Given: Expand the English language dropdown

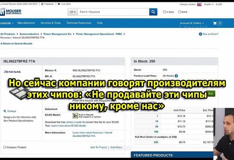Looking at the screenshot, I should (209, 4).
